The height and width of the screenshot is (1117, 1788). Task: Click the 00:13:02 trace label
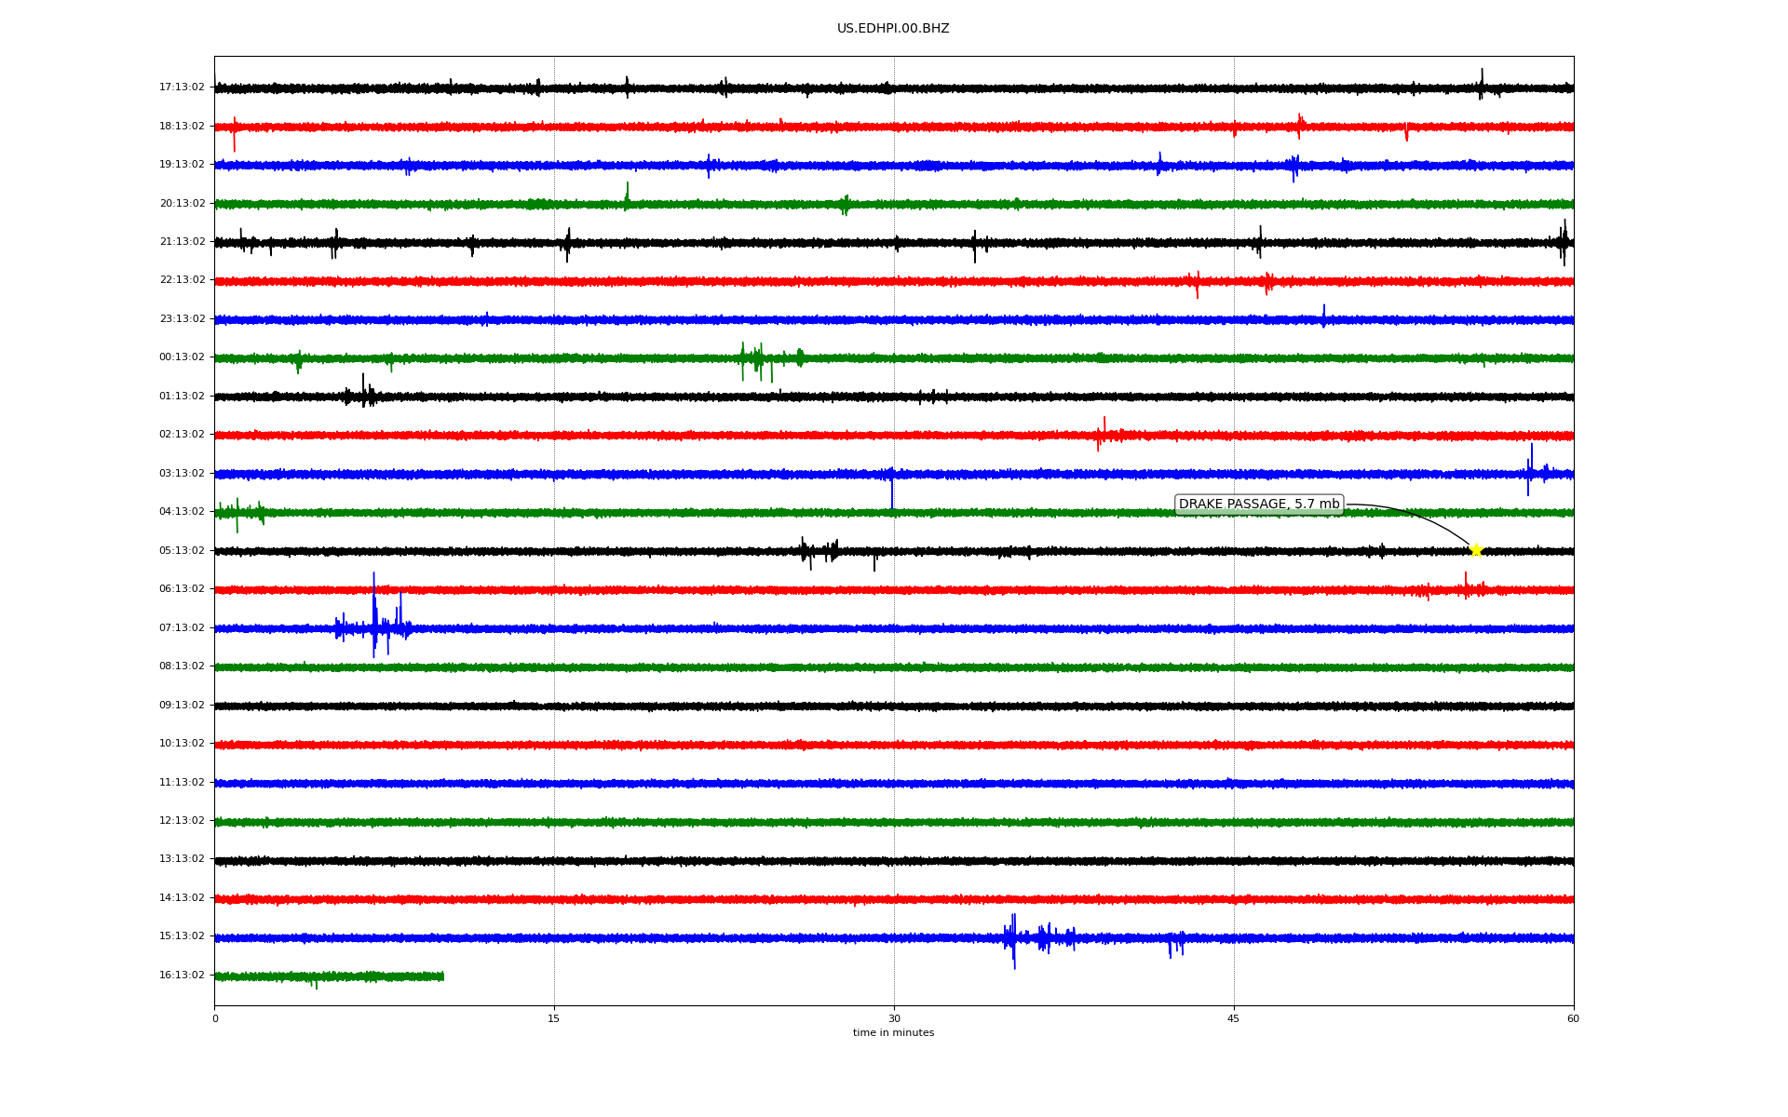[x=182, y=357]
